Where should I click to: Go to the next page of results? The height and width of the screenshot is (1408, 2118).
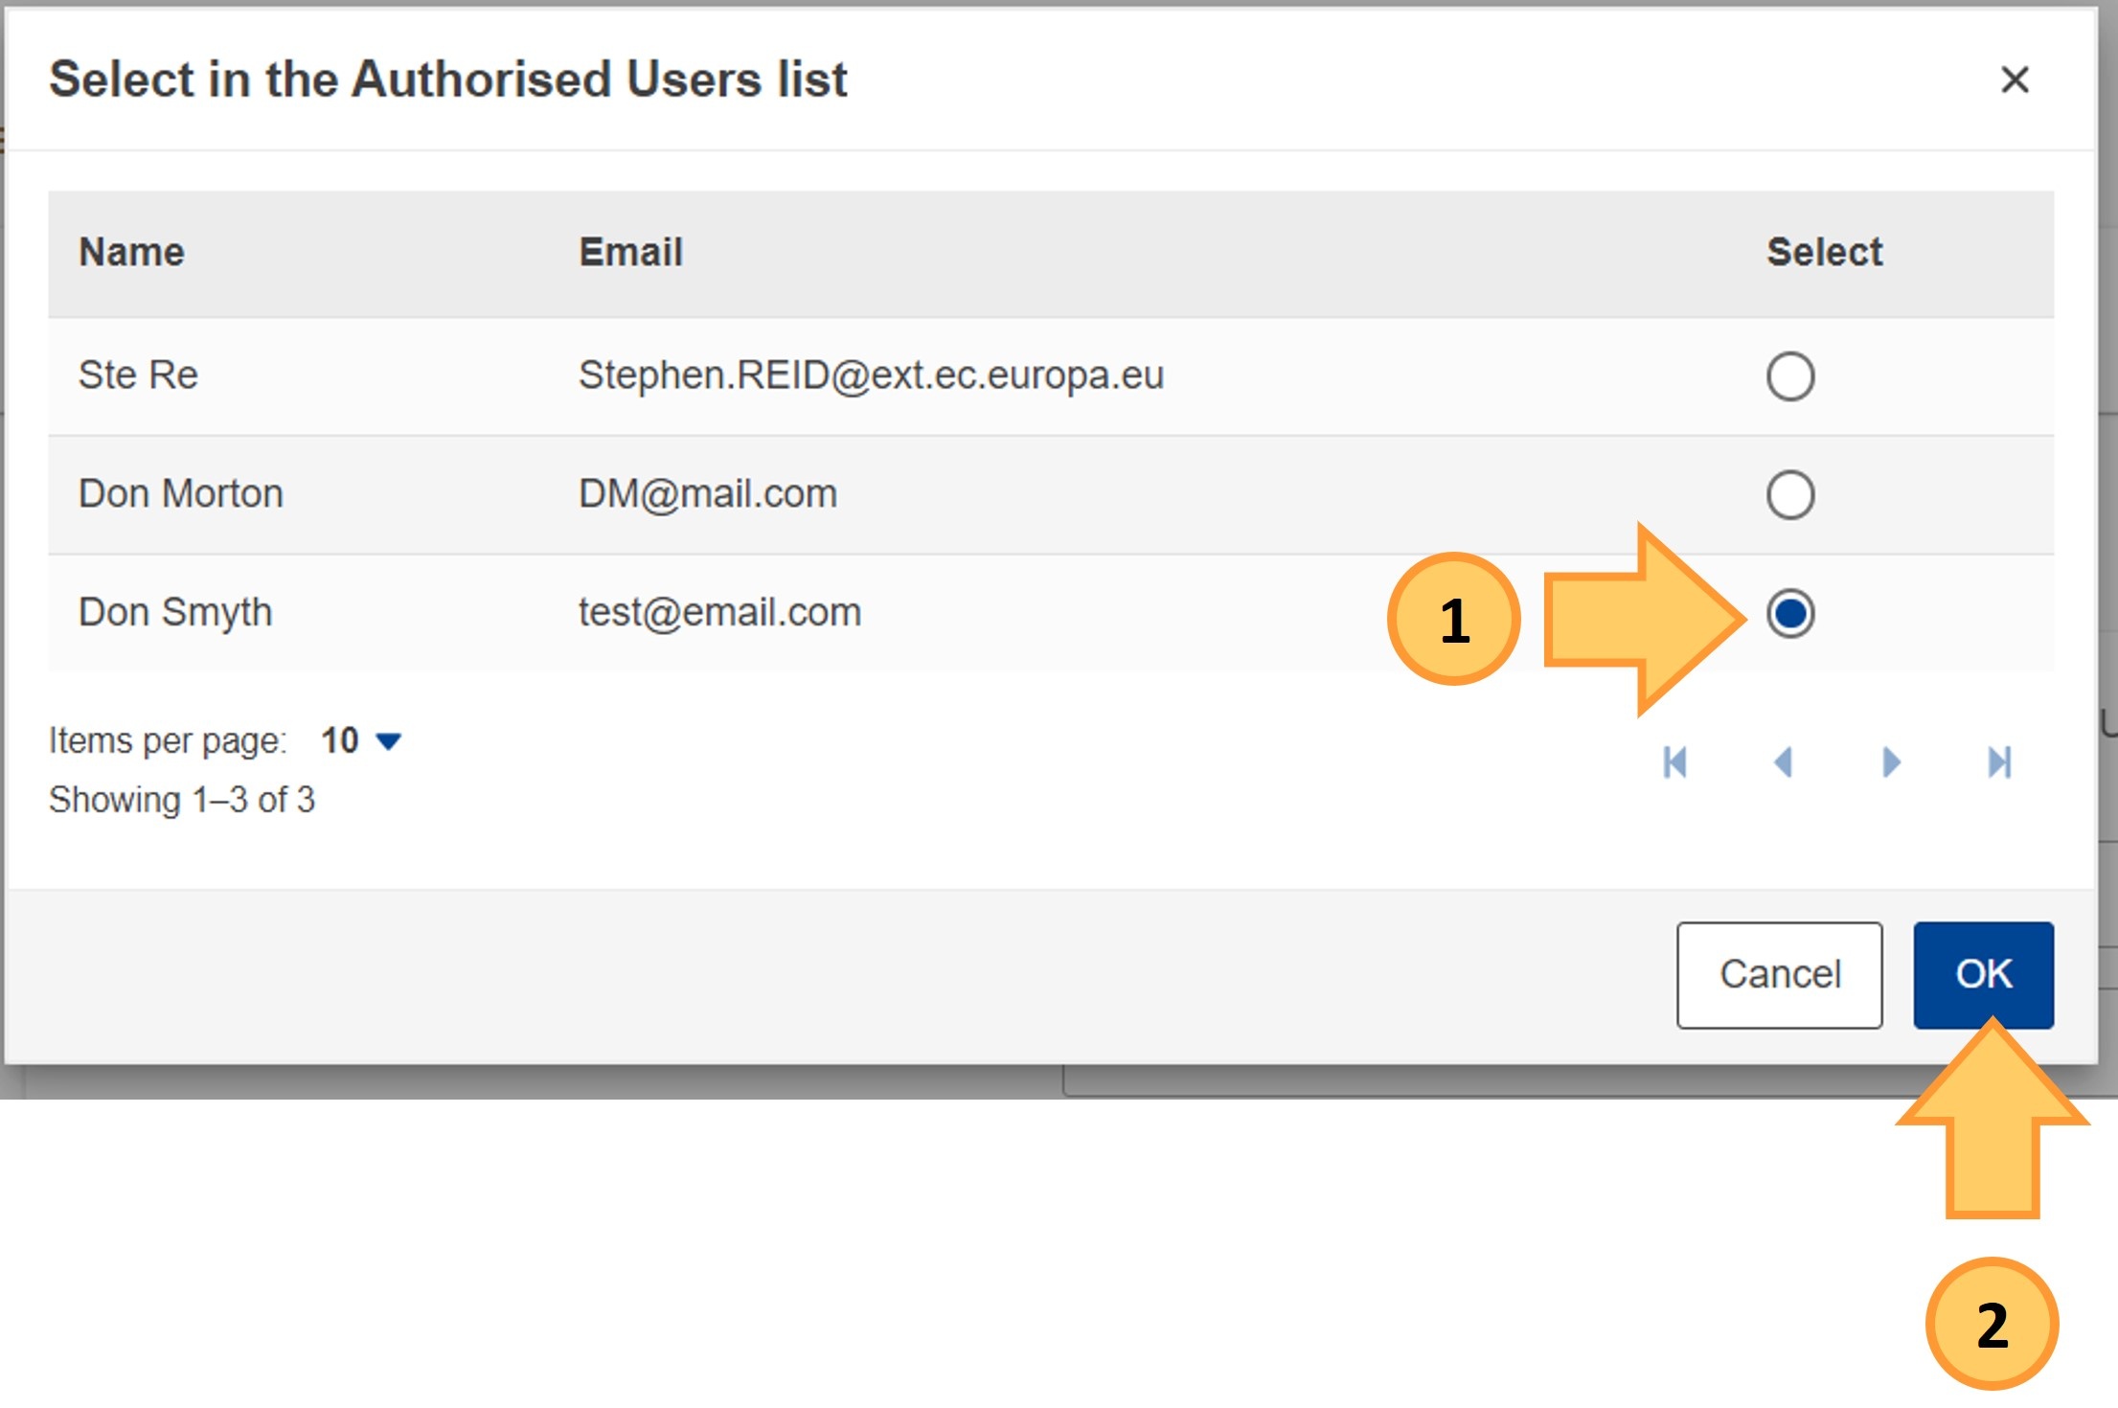click(x=1891, y=762)
